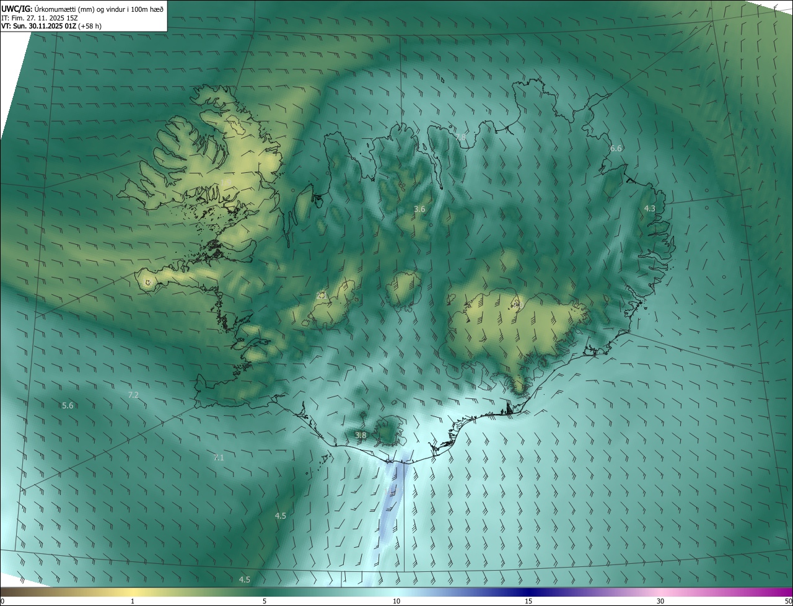Click the 5.6 value on the map
The height and width of the screenshot is (606, 793).
pyautogui.click(x=68, y=405)
